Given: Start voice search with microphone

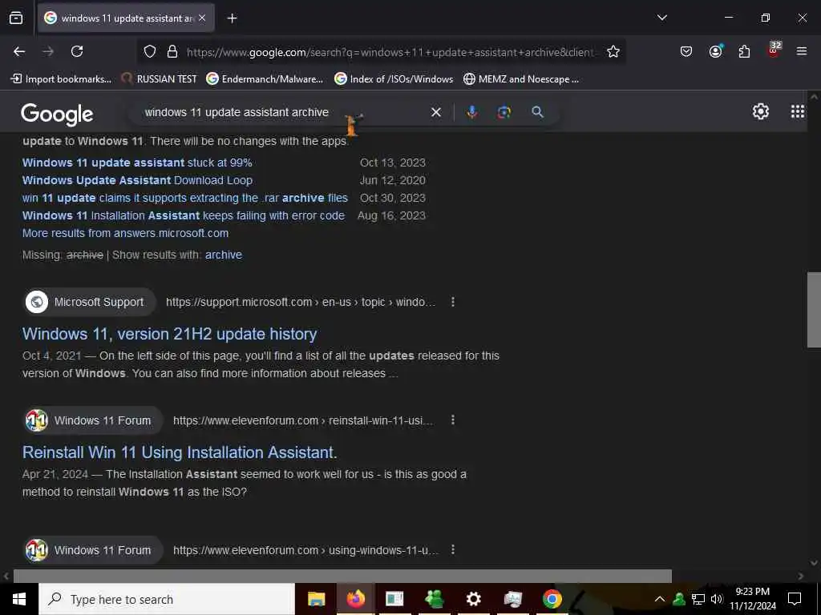Looking at the screenshot, I should [x=471, y=112].
